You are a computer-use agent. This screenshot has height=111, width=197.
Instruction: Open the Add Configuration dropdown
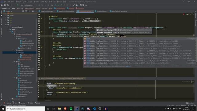(x=27, y=5)
